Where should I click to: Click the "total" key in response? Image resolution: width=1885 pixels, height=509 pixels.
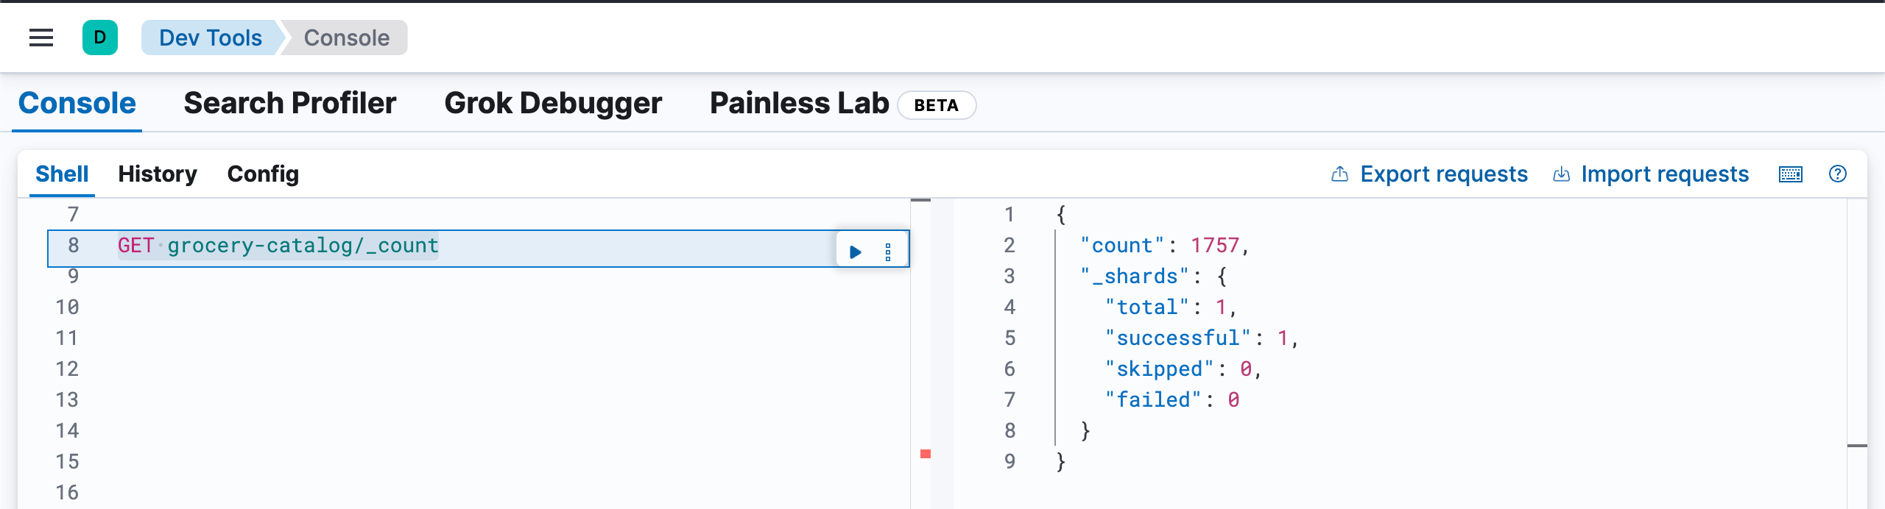[x=1147, y=307]
